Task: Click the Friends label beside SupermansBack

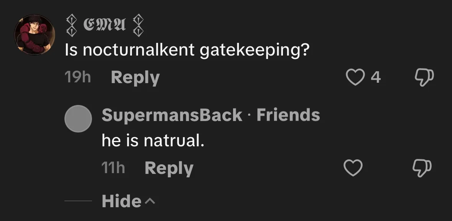Action: [x=288, y=115]
